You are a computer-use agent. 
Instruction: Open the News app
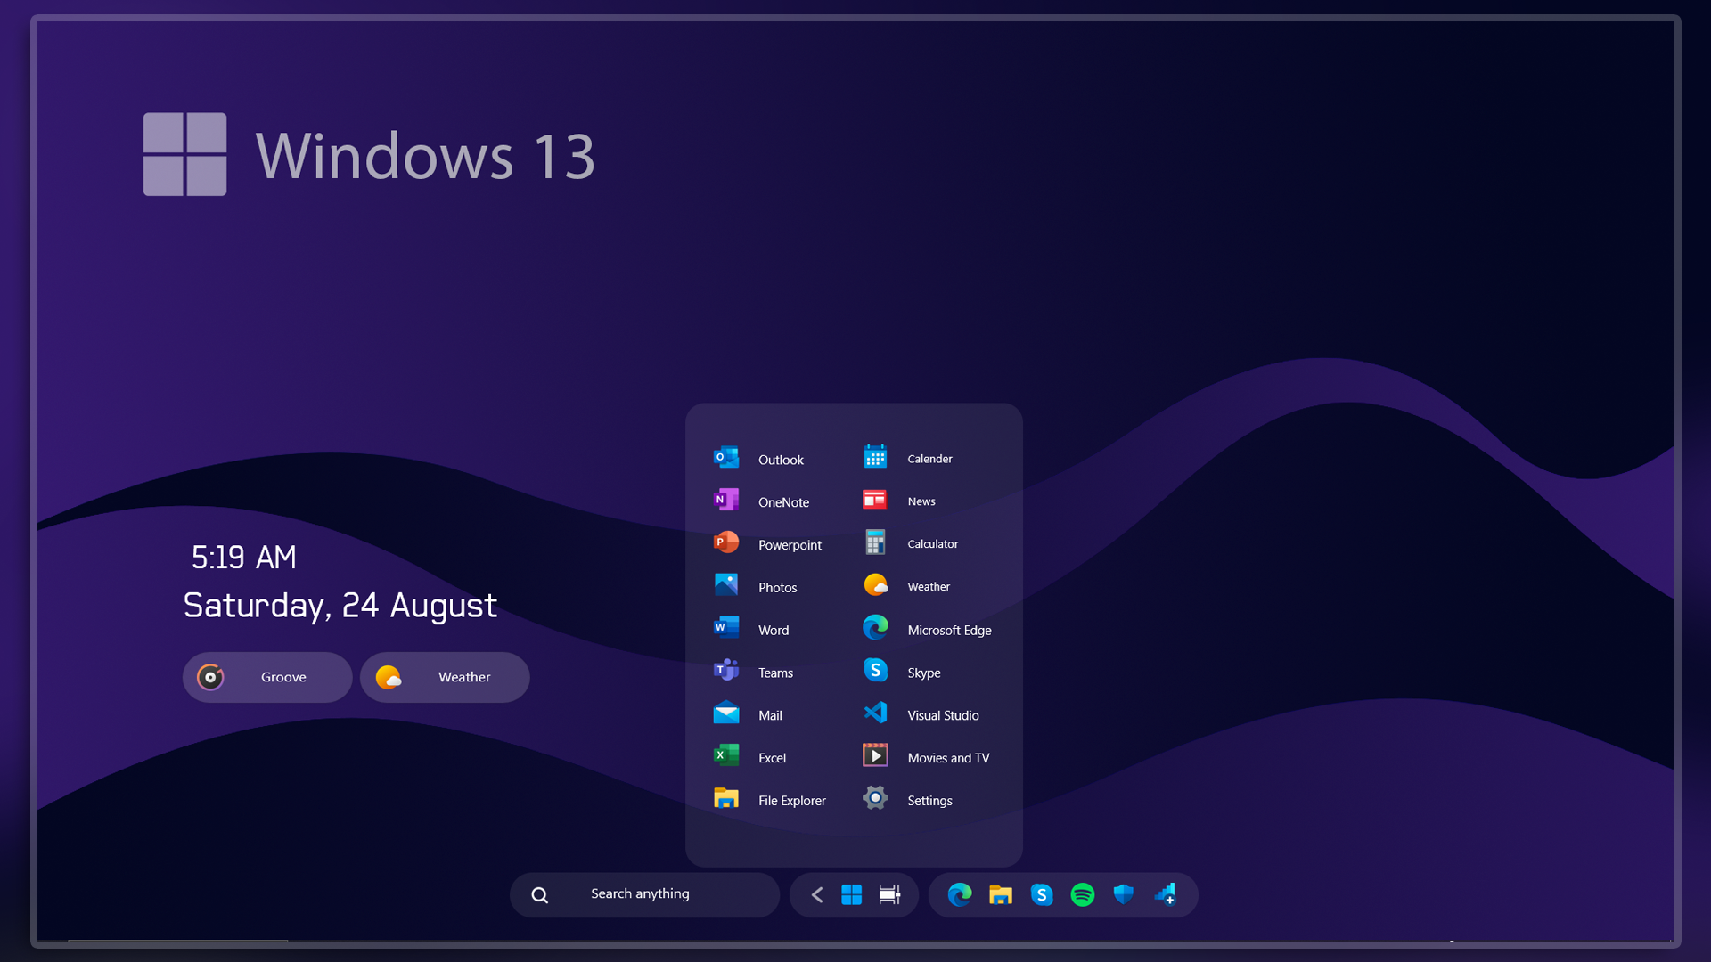click(898, 501)
